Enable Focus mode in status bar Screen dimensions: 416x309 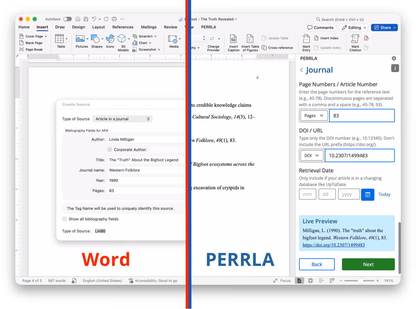coord(282,281)
